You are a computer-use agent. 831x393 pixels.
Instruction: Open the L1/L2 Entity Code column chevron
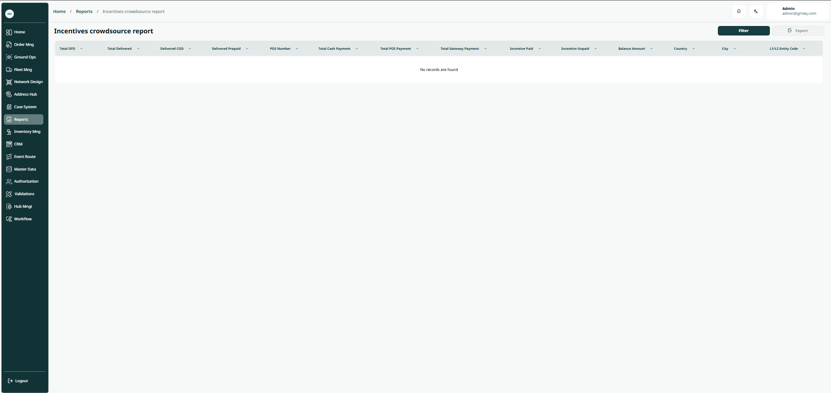point(804,49)
